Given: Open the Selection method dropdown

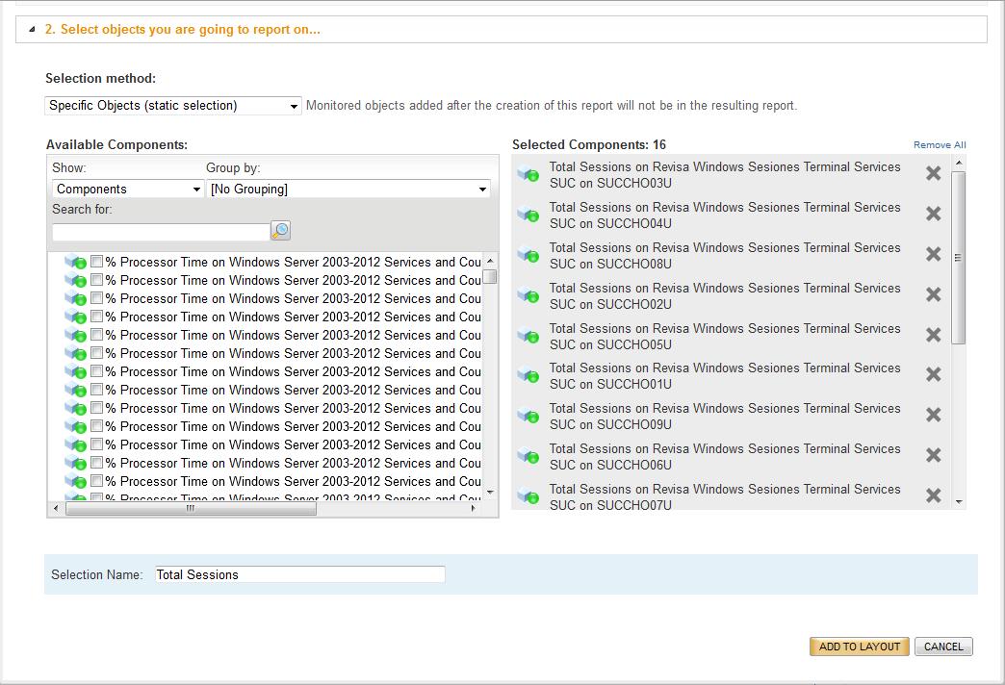Looking at the screenshot, I should pyautogui.click(x=171, y=105).
